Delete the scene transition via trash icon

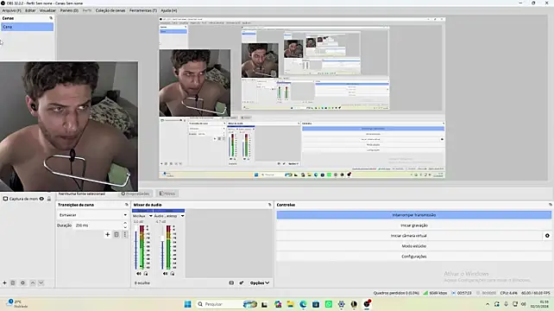tap(116, 235)
